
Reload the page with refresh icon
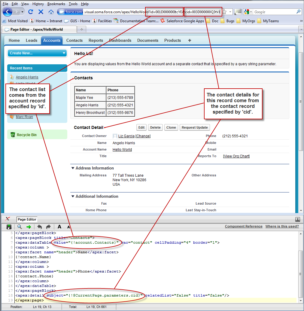(31, 12)
